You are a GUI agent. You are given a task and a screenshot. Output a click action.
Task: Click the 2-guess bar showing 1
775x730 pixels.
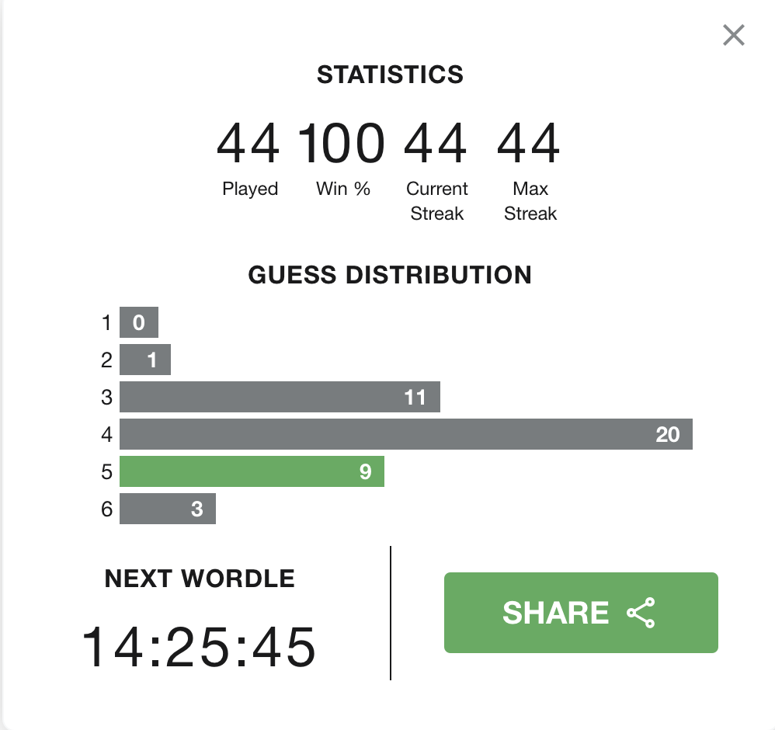click(144, 360)
